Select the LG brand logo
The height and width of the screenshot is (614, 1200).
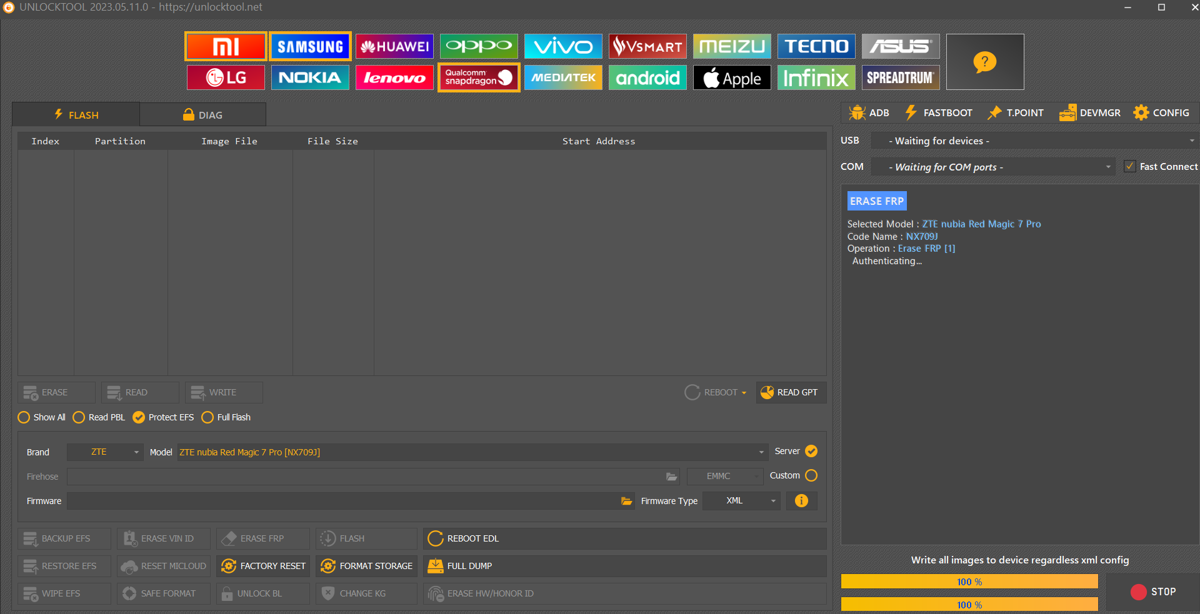(x=226, y=77)
